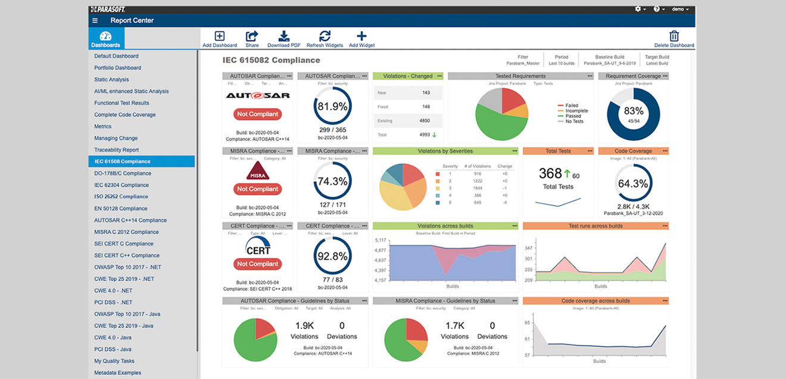The width and height of the screenshot is (786, 379).
Task: Open the MISRA Guidelines by Status menu dots
Action: click(514, 302)
